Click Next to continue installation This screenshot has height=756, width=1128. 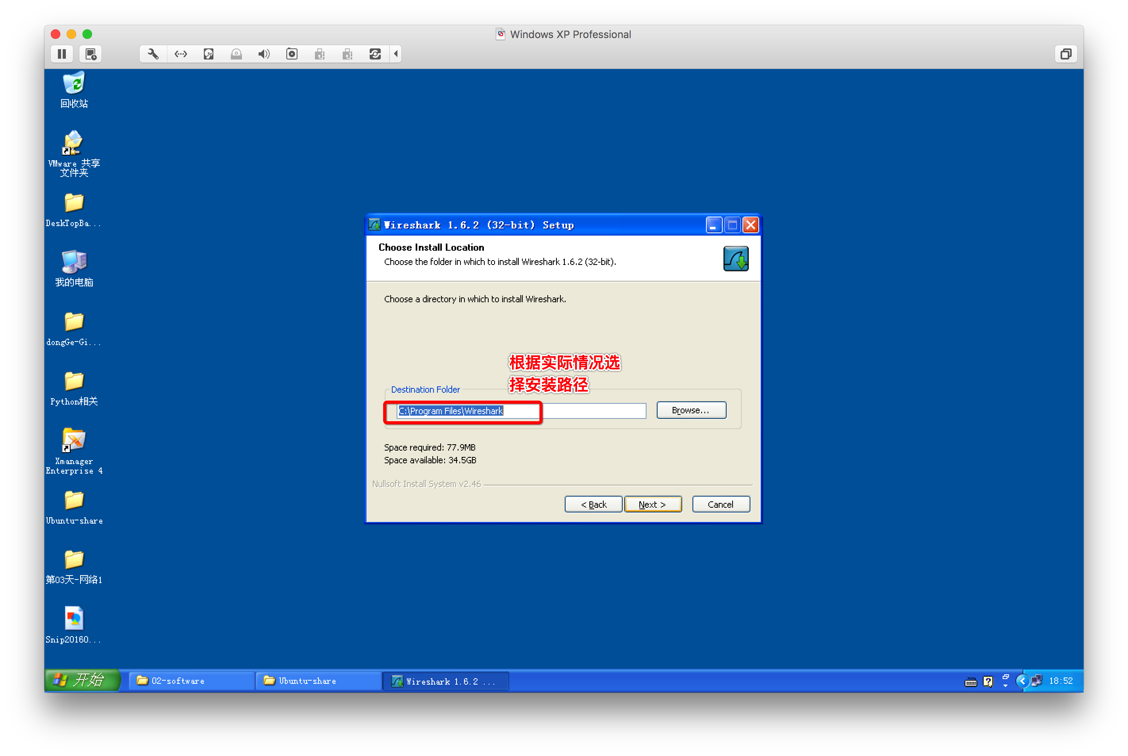tap(652, 504)
